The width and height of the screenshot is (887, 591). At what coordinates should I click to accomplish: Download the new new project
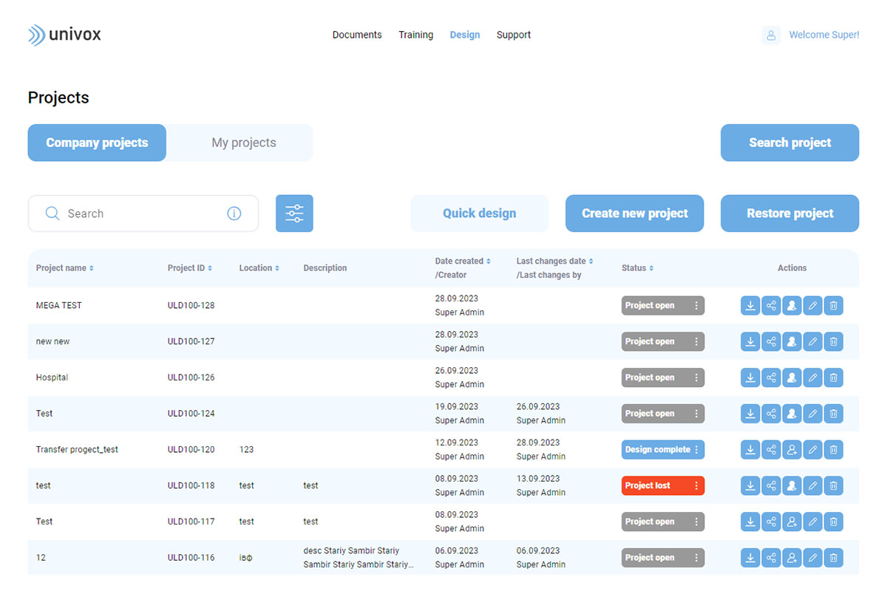tap(750, 341)
